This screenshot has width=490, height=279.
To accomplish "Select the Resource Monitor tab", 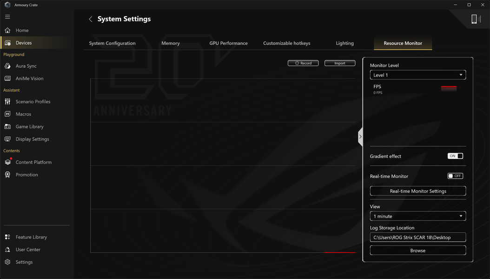I will click(403, 43).
